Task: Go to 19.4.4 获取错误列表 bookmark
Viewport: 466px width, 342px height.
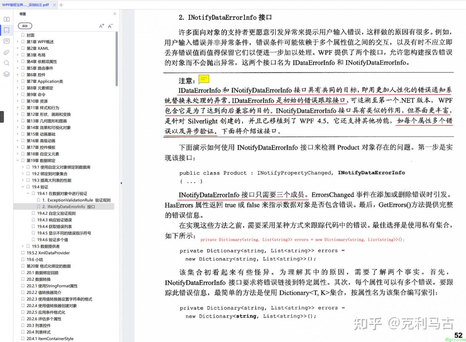Action: [x=55, y=226]
